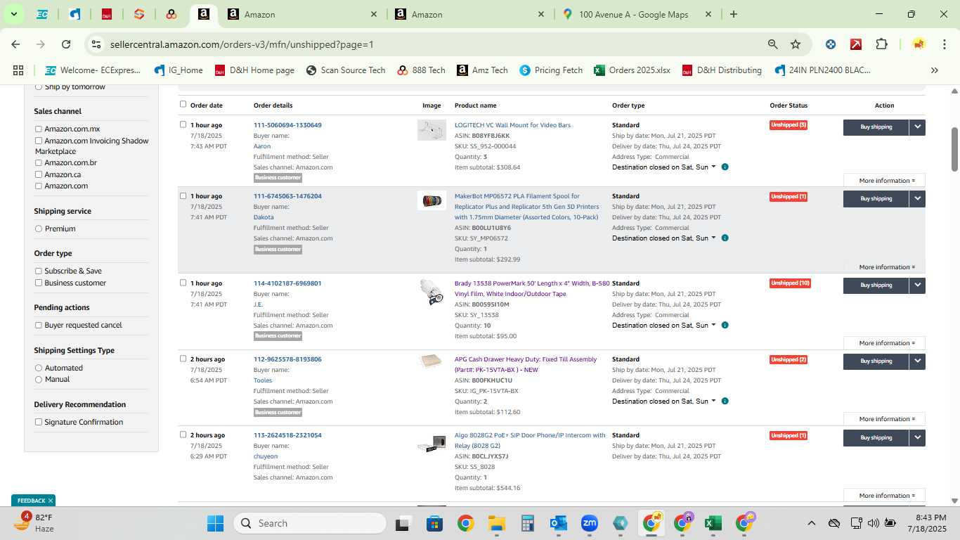960x540 pixels.
Task: Click info icon for Dakota's order destination
Action: pyautogui.click(x=725, y=238)
